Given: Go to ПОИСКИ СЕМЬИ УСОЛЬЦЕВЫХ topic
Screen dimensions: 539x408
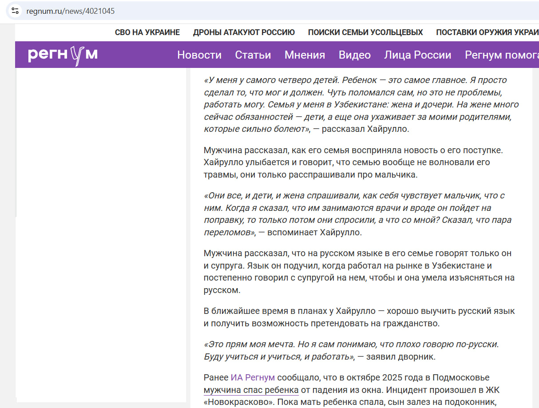Looking at the screenshot, I should [x=365, y=32].
